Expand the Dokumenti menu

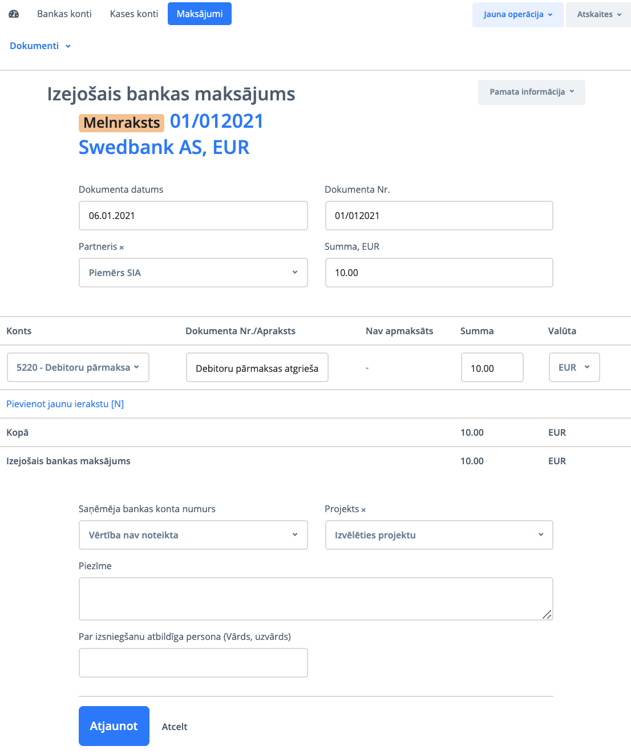point(40,46)
